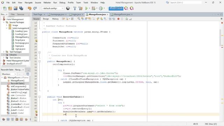
Task: Click the New File toolbar icon
Action: [5, 8]
